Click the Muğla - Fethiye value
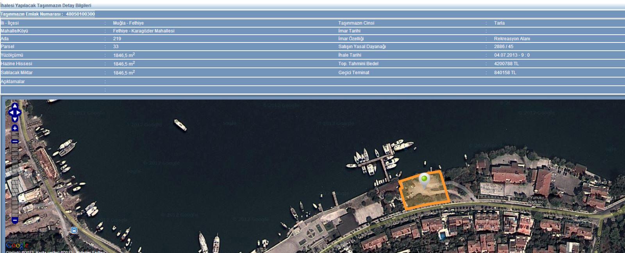This screenshot has height=253, width=625. (x=128, y=23)
